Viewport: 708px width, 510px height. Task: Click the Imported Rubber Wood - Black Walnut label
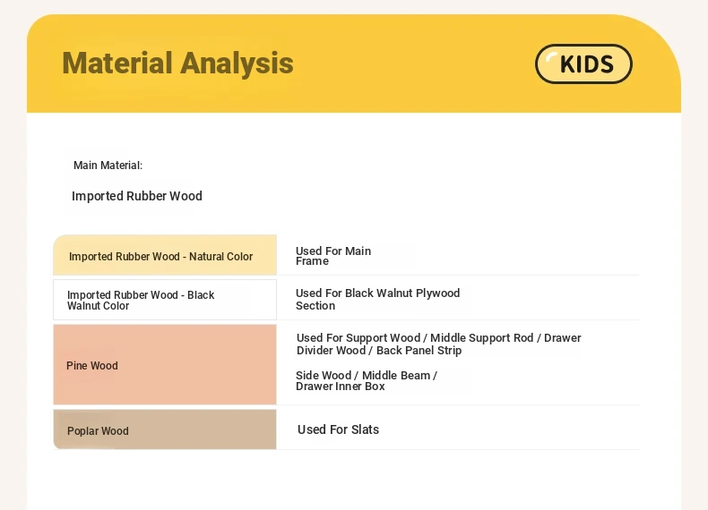(x=141, y=301)
